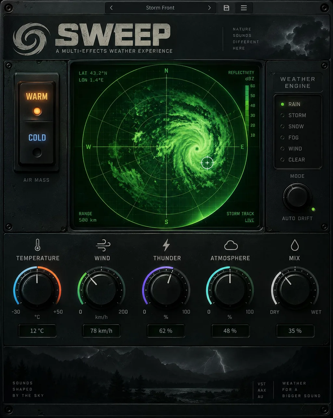
Task: Click the AIR MASS label
Action: tap(36, 180)
